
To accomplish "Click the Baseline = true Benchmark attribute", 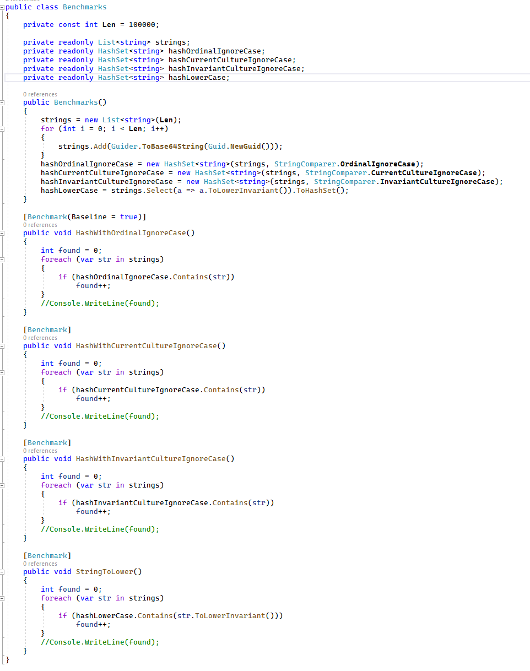I will point(84,217).
